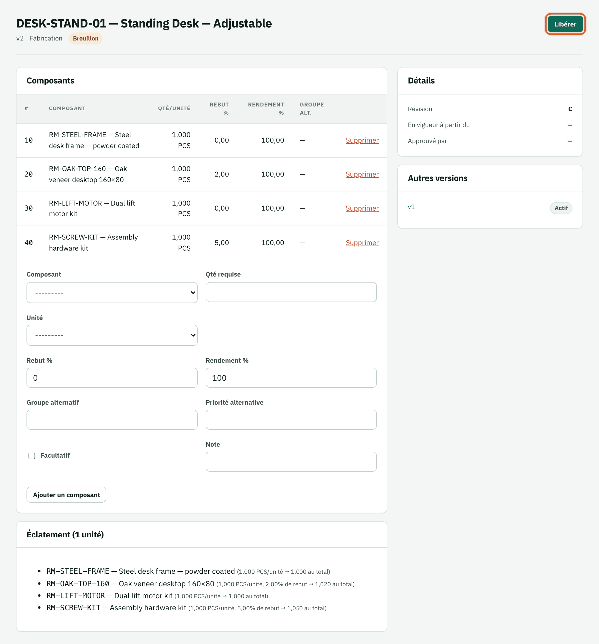Click RM-SCREW-KIT component name in table

click(x=94, y=243)
